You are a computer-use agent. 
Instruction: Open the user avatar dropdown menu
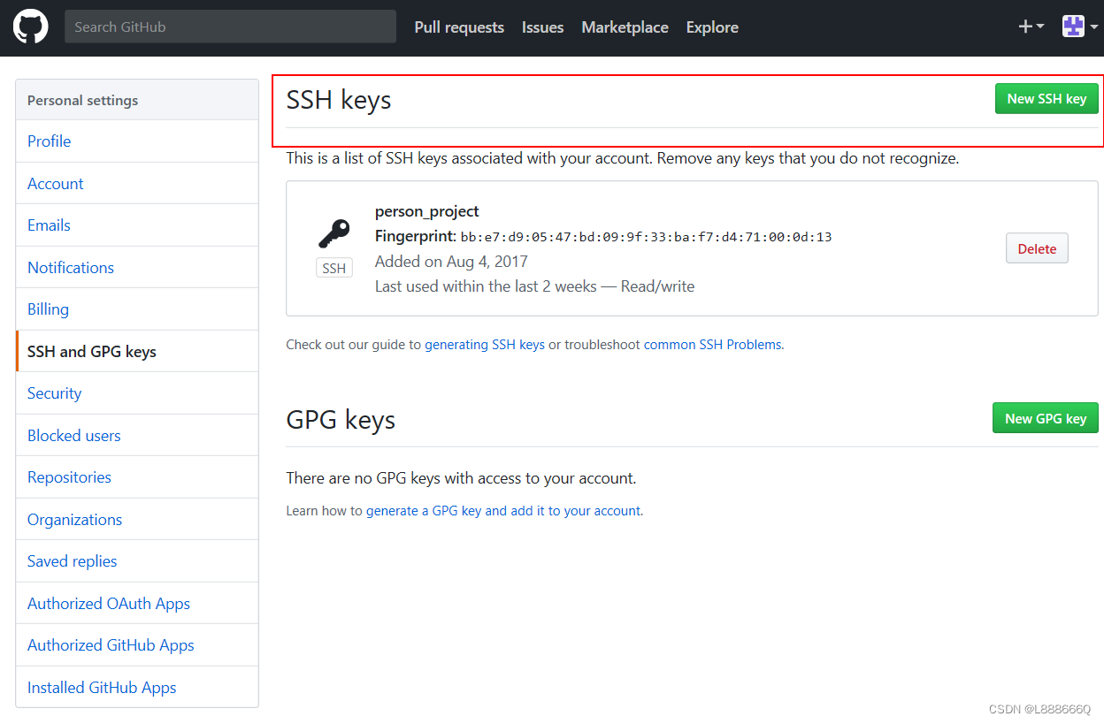(1078, 27)
